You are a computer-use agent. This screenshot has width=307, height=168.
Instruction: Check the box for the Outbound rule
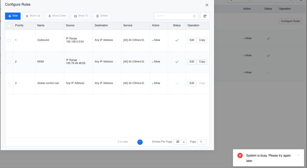(9, 41)
